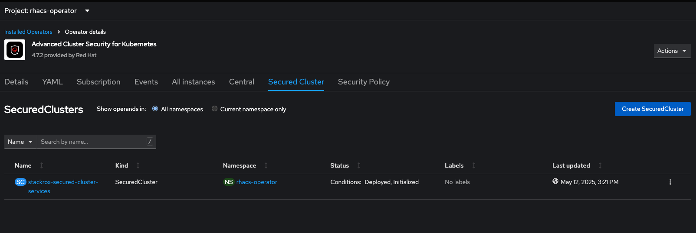Click the Create SecuredCluster button
The height and width of the screenshot is (233, 696).
[653, 109]
